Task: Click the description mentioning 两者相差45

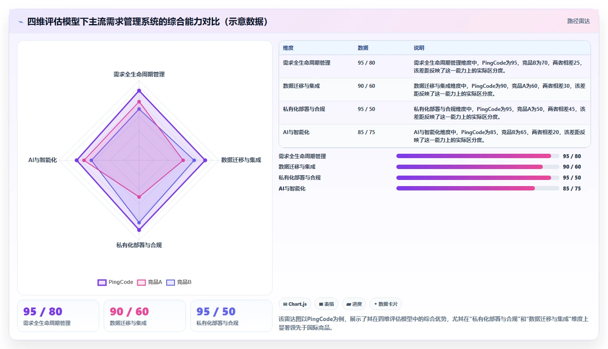Action: point(500,113)
